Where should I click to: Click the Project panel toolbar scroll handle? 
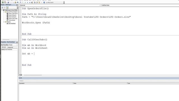click(x=17, y=8)
